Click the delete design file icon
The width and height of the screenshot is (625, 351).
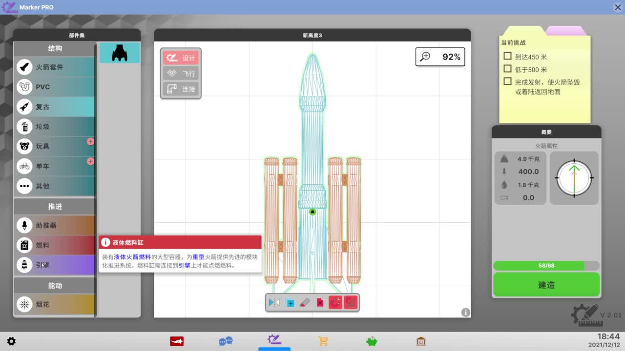click(x=320, y=303)
